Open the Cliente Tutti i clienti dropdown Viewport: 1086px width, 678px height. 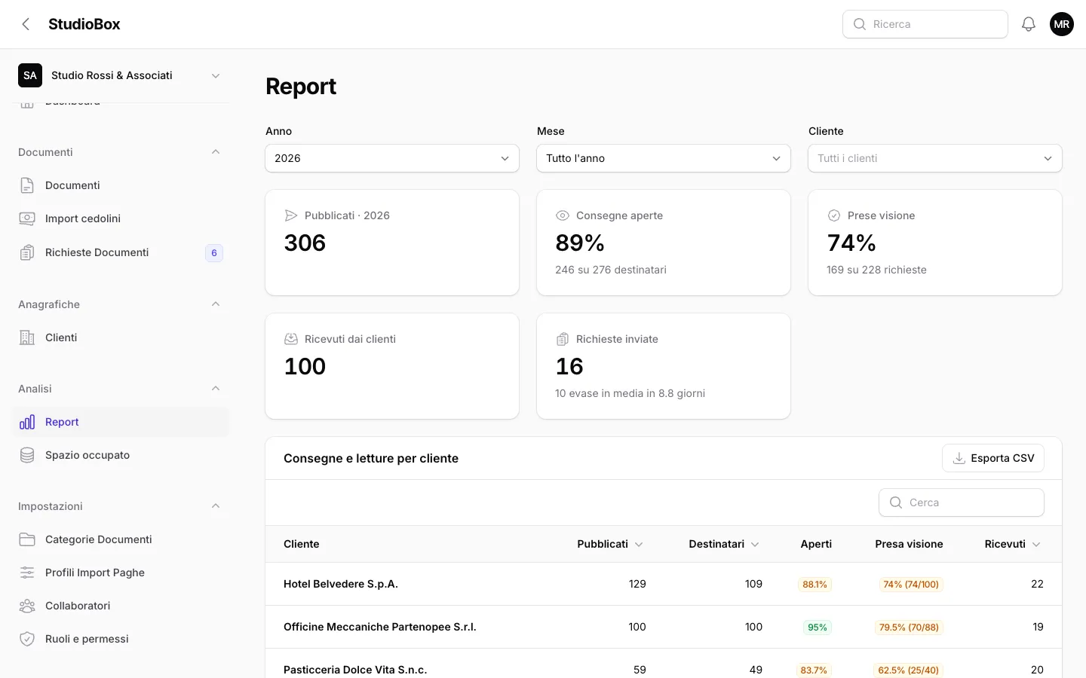click(x=935, y=158)
